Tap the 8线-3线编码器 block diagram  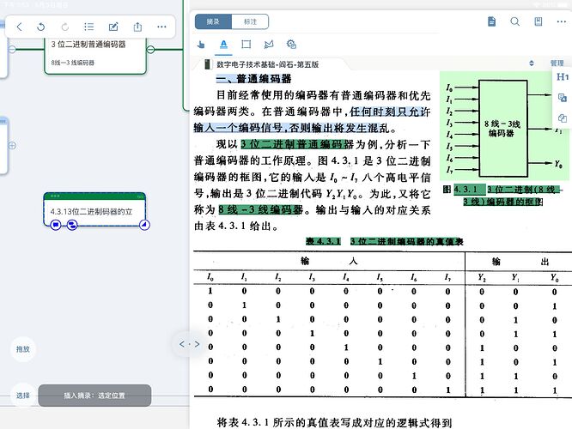click(502, 129)
